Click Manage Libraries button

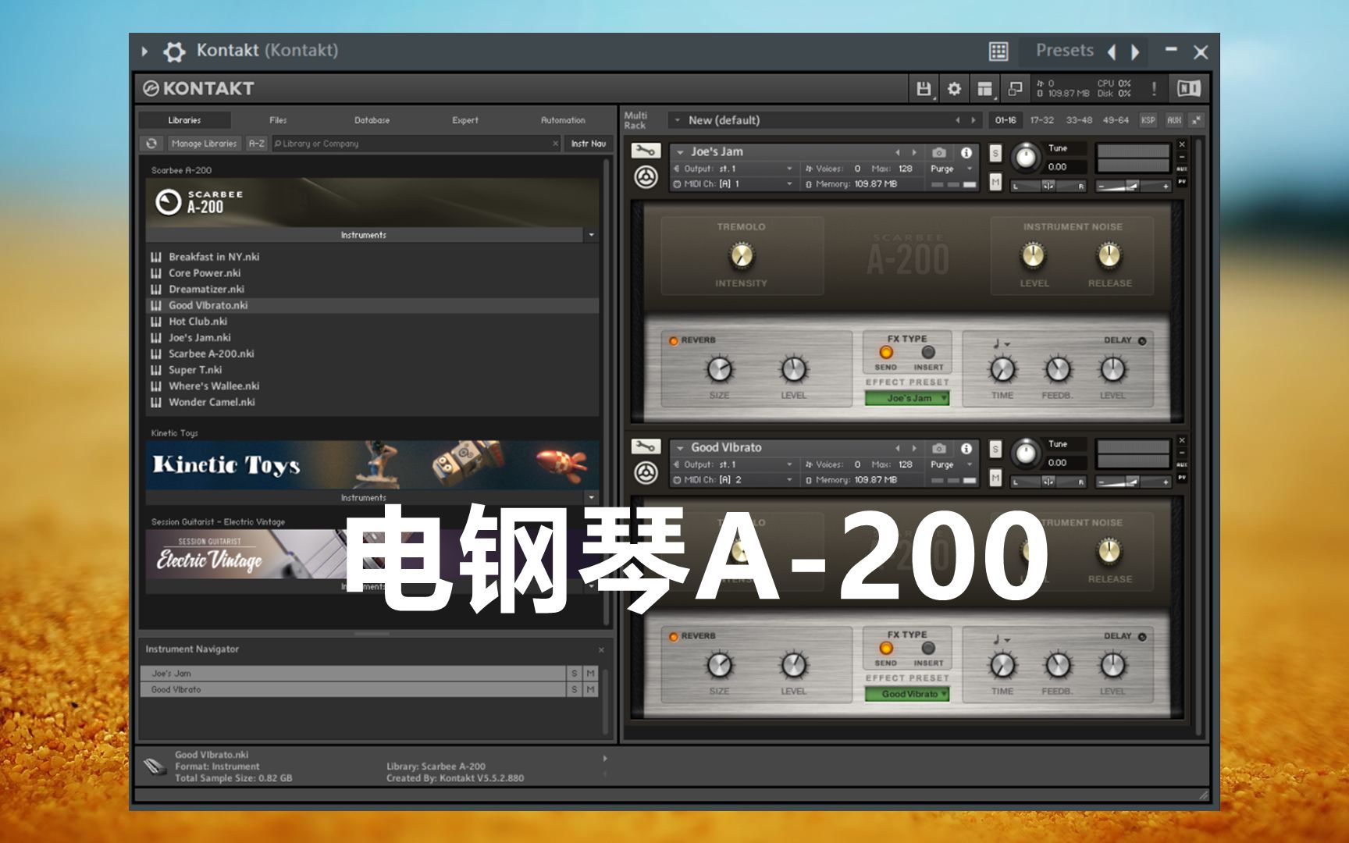point(204,144)
